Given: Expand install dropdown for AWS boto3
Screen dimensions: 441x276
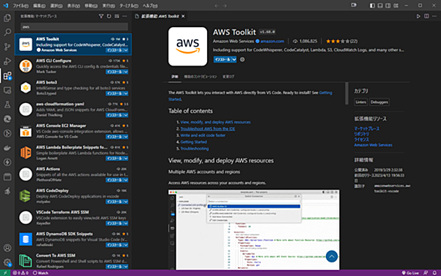Looking at the screenshot, I should [x=126, y=93].
